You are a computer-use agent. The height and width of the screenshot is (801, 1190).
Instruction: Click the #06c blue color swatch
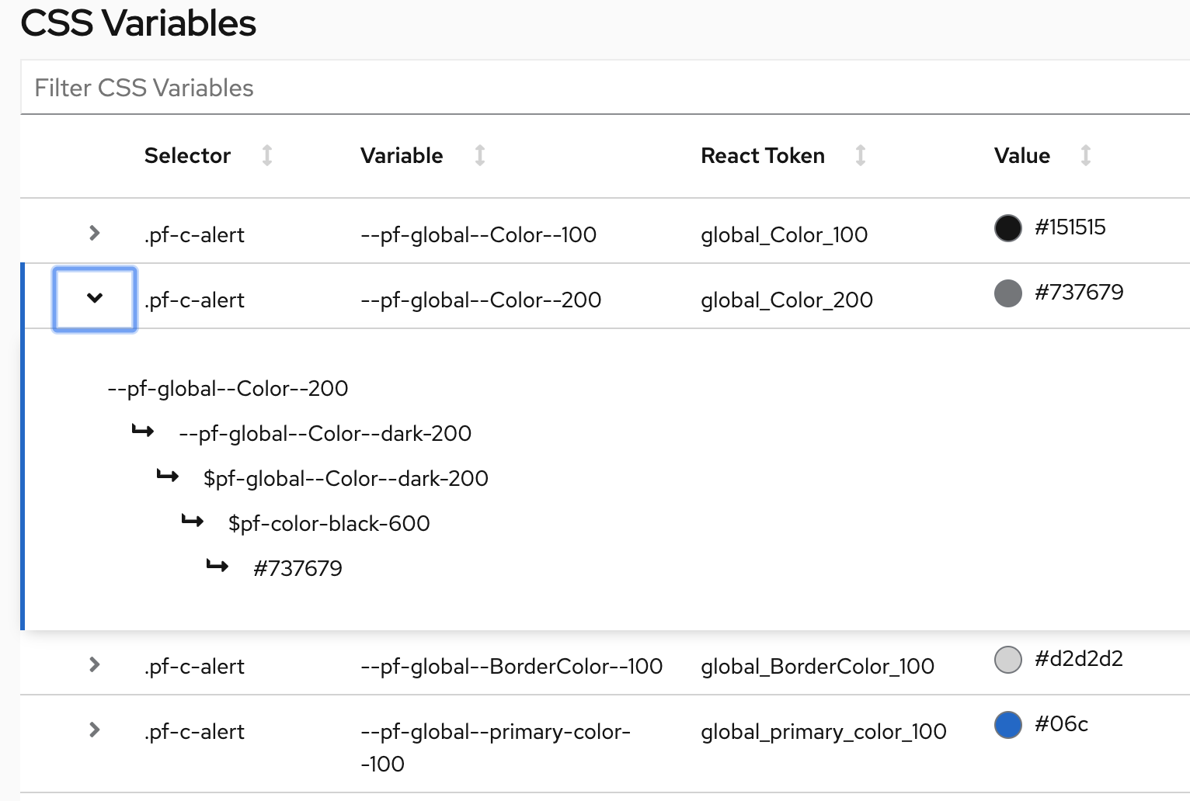click(1008, 725)
